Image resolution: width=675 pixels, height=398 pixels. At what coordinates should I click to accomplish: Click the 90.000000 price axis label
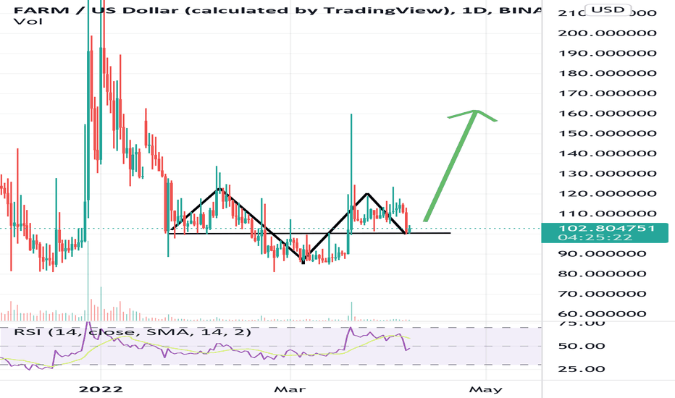(x=603, y=254)
